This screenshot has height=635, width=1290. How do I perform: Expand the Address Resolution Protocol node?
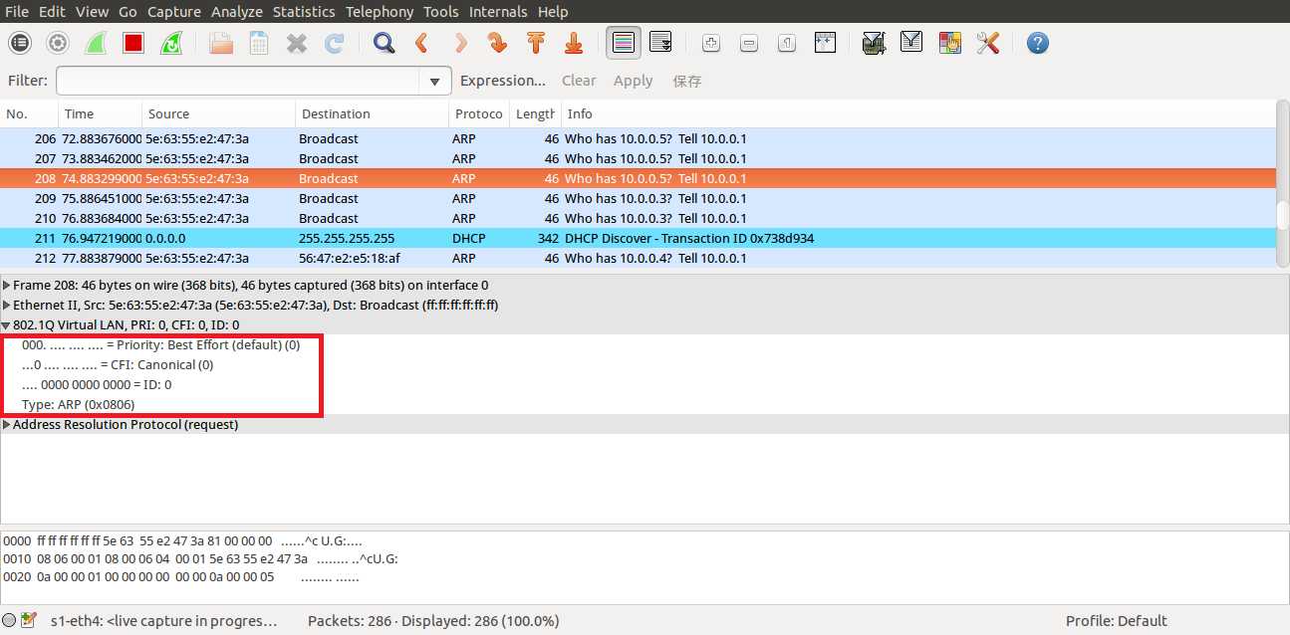click(7, 424)
